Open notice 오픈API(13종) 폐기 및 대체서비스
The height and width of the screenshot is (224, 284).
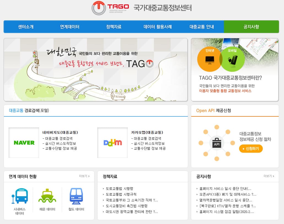pos(228,194)
